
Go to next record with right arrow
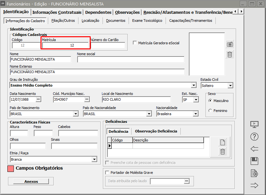254,185
